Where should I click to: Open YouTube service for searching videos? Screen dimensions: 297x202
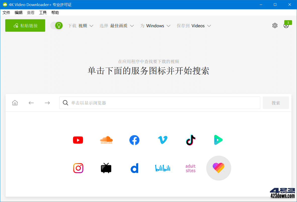coord(78,140)
